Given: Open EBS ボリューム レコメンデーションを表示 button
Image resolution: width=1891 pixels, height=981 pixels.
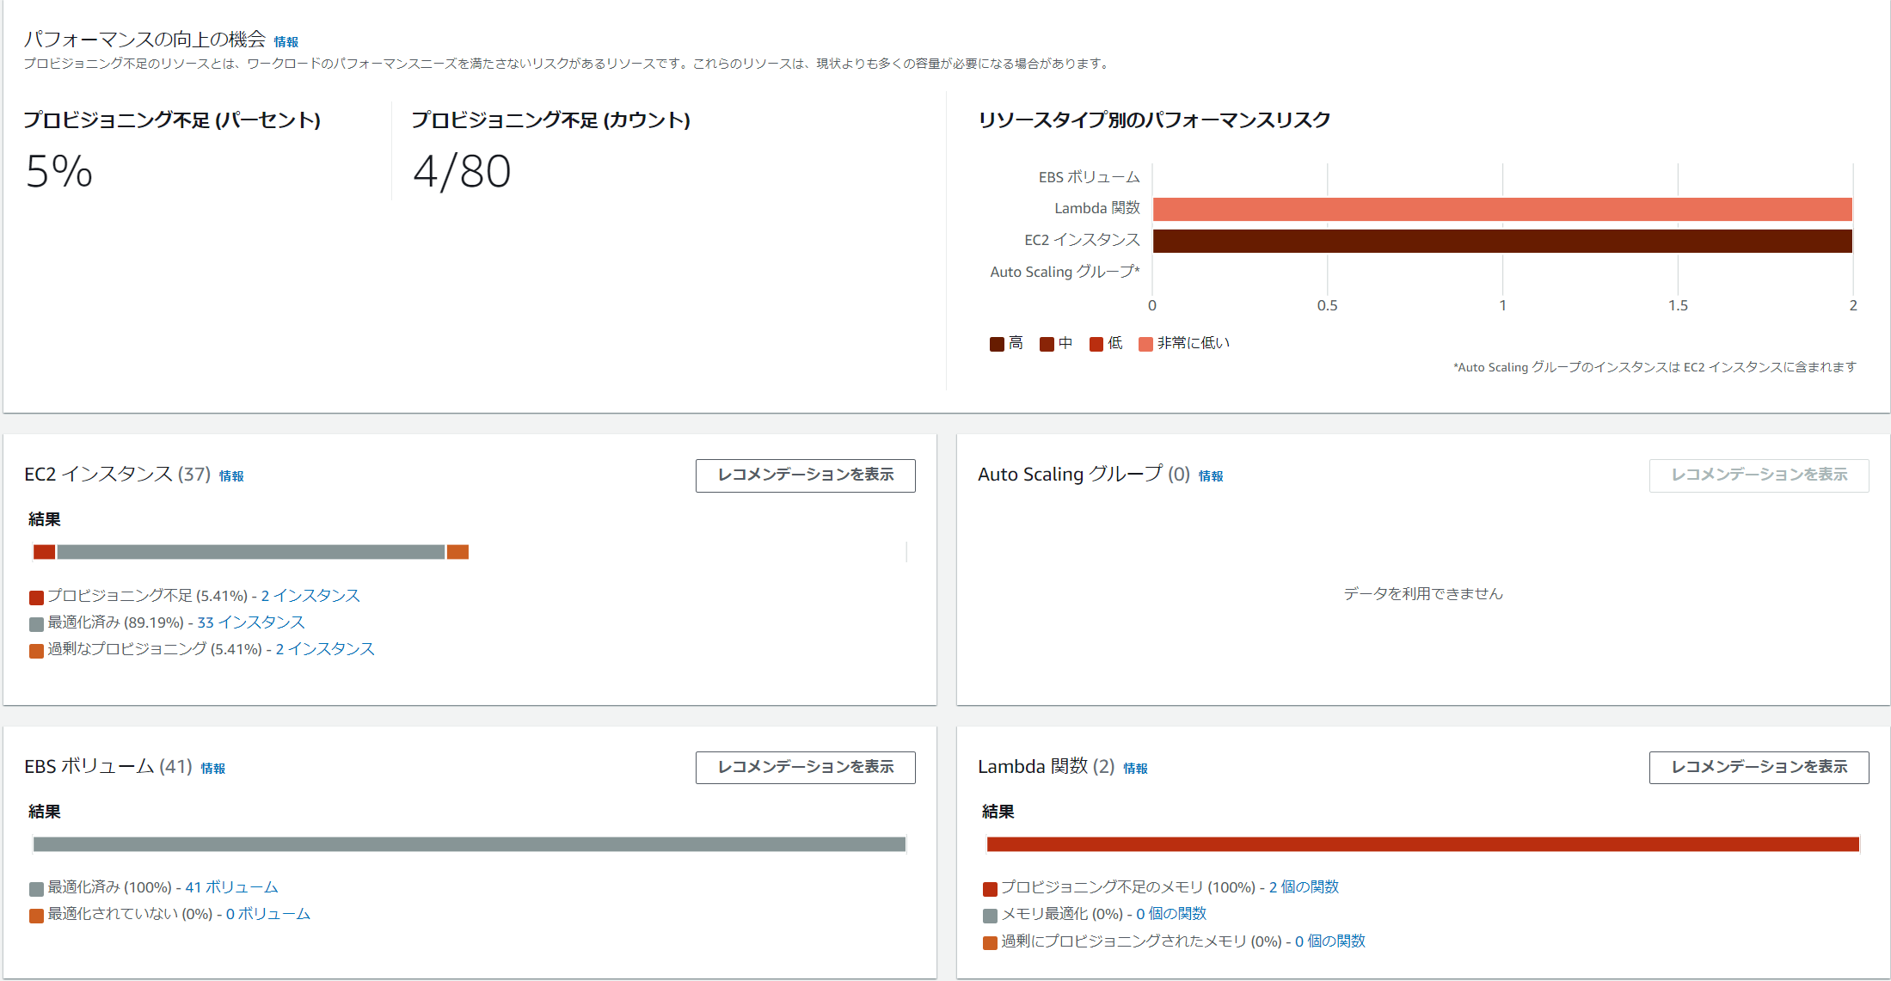Looking at the screenshot, I should click(805, 767).
